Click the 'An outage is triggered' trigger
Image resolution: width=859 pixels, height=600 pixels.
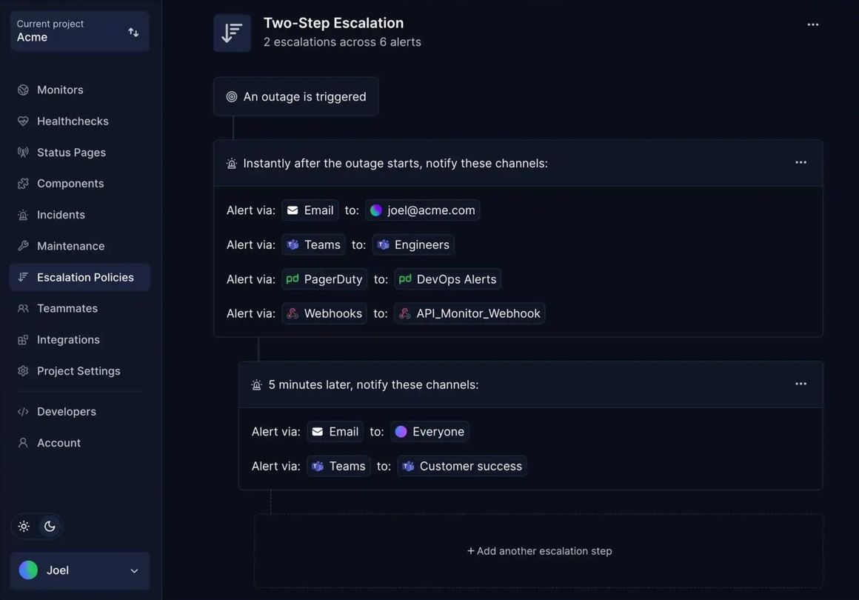click(x=295, y=96)
